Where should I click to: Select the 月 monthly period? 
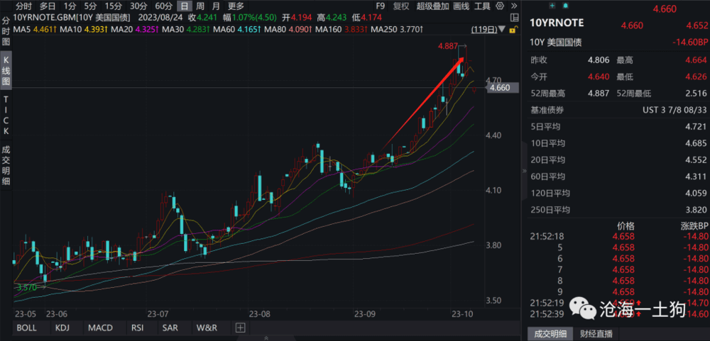tap(216, 6)
